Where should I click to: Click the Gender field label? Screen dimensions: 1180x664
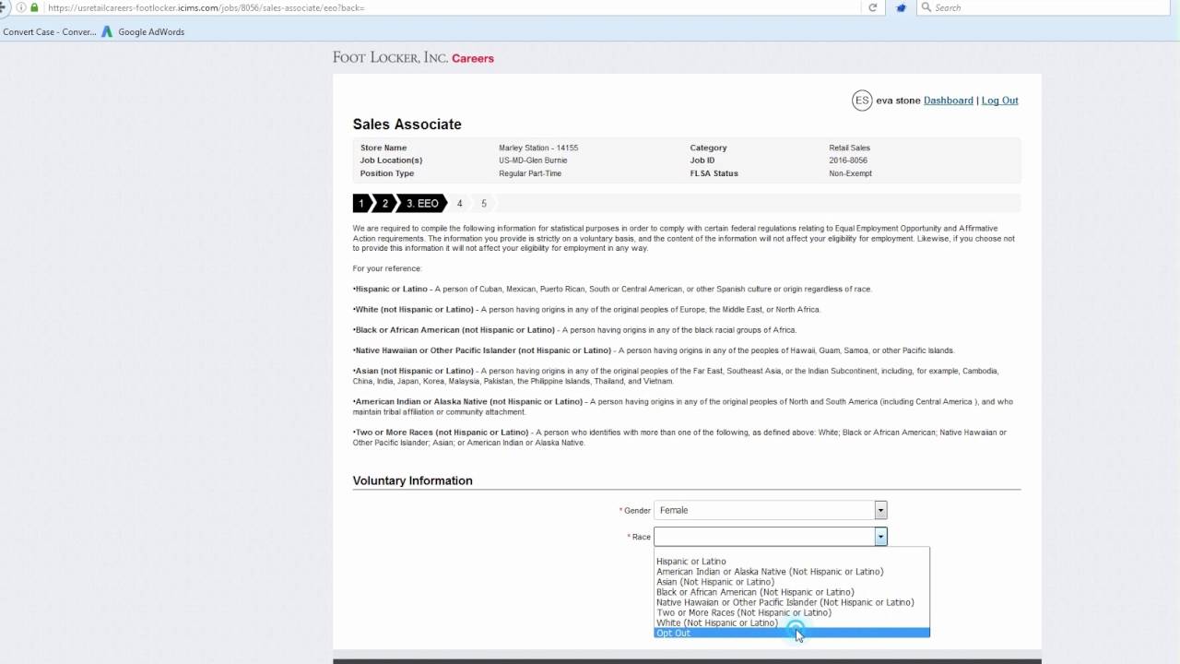point(637,511)
